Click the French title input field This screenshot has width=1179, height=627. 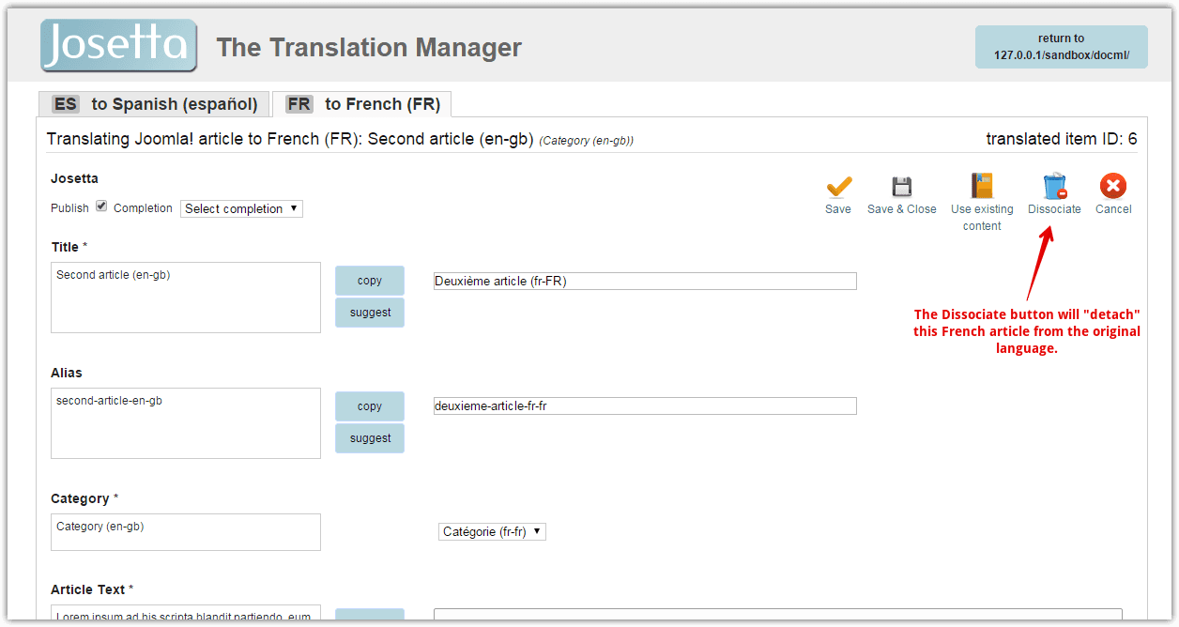[x=645, y=281]
